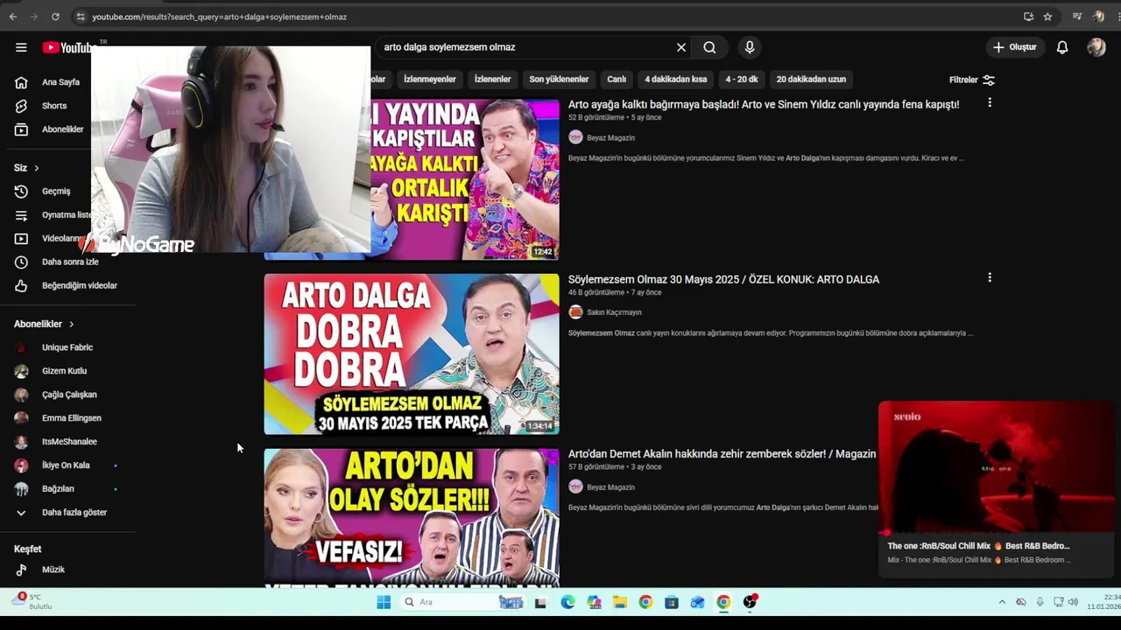Select the İzlenenler filter chip

coord(492,79)
